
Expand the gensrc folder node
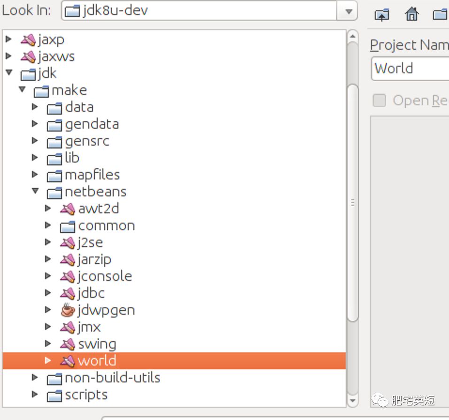(35, 140)
